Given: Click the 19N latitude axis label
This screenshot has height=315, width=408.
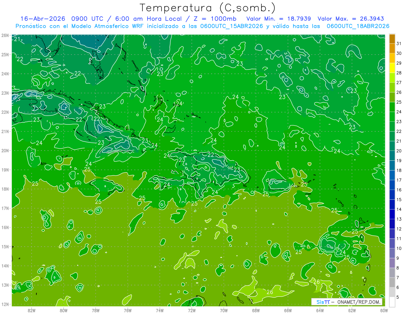Looking at the screenshot, I should click(5, 170).
